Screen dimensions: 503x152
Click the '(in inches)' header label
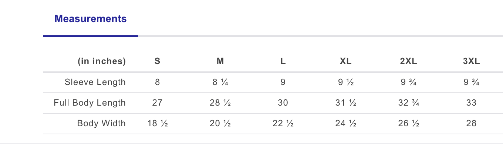[x=102, y=61]
